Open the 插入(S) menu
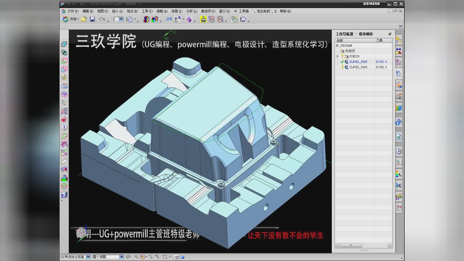This screenshot has width=464, height=261. click(x=117, y=11)
